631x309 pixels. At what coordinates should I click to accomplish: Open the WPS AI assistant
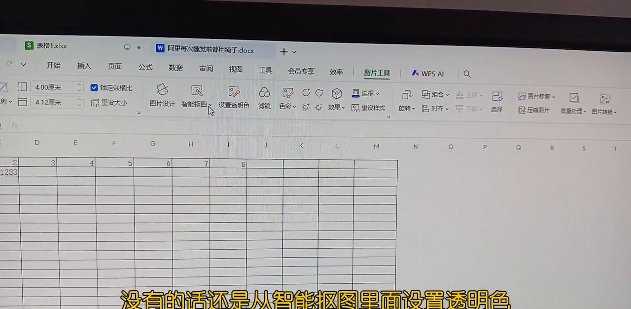point(428,73)
